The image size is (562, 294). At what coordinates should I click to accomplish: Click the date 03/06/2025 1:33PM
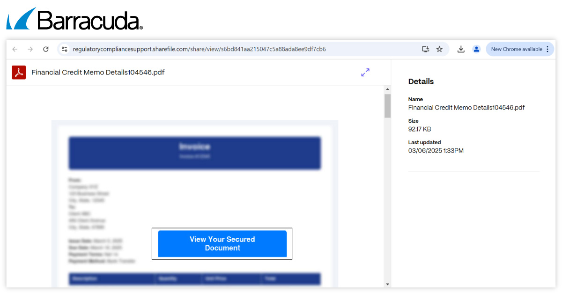(436, 151)
